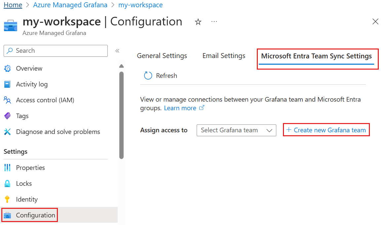Click the Refresh icon on the tab pane
392x225 pixels.
(148, 76)
